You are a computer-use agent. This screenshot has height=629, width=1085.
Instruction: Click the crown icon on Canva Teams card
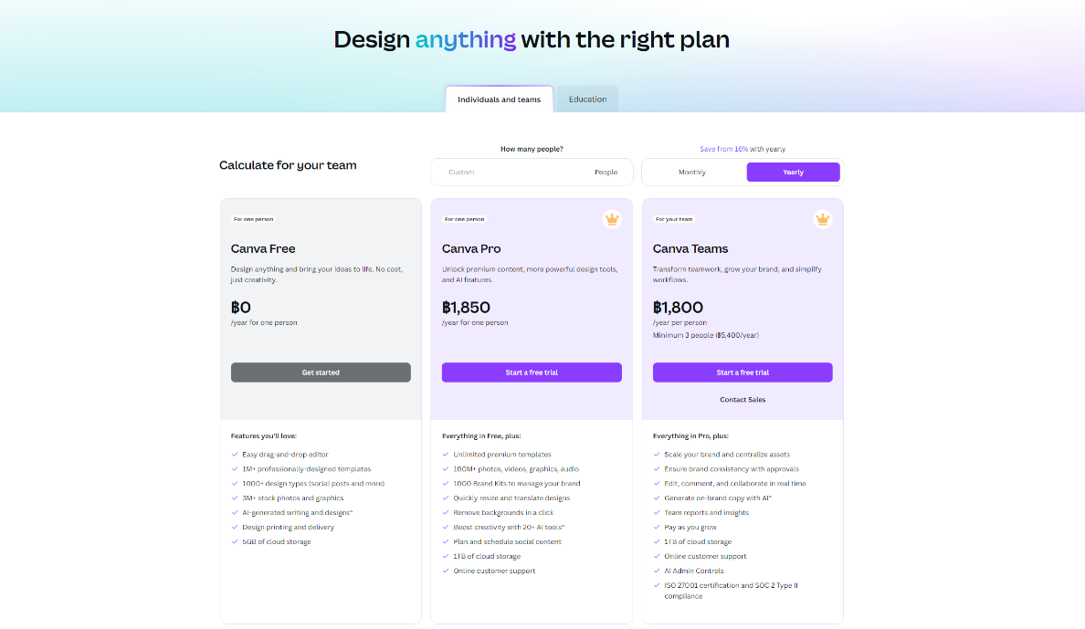click(x=823, y=219)
